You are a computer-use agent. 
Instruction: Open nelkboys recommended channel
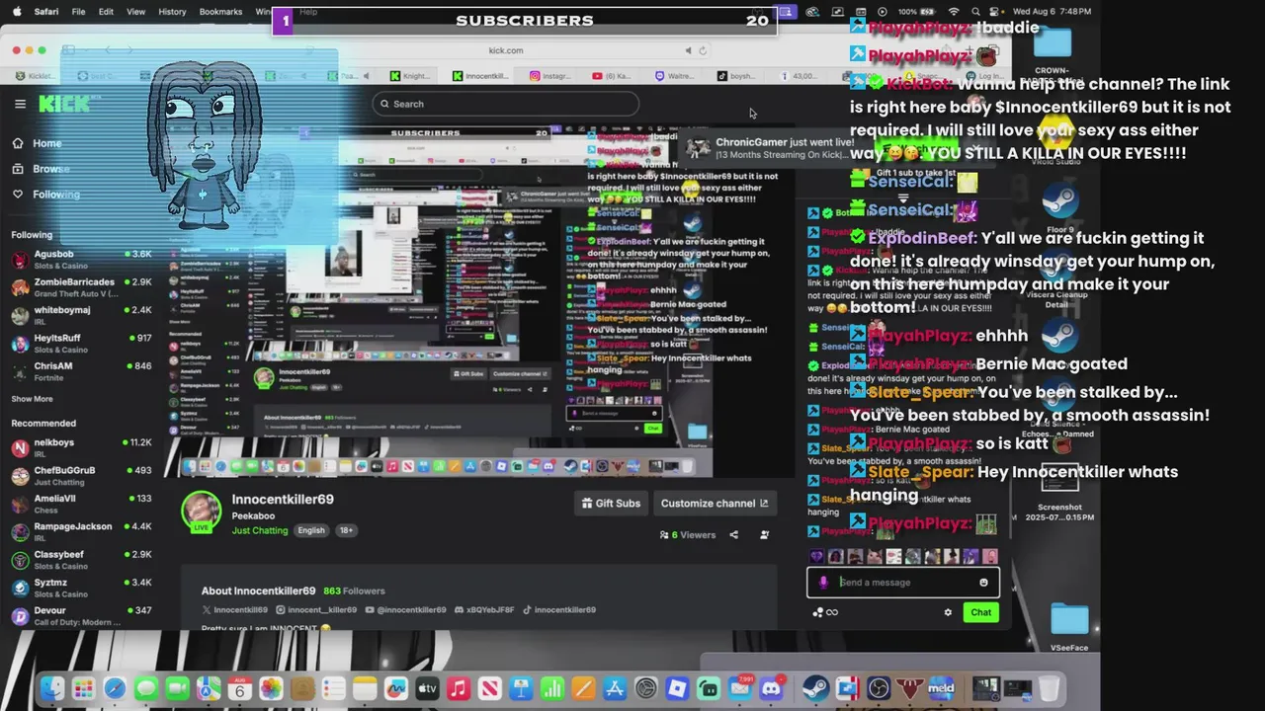pos(81,447)
